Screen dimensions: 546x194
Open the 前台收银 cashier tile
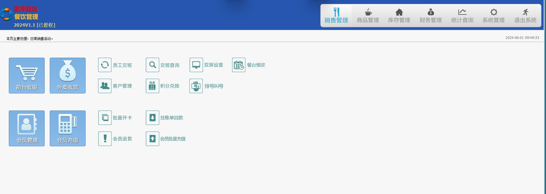click(x=27, y=76)
